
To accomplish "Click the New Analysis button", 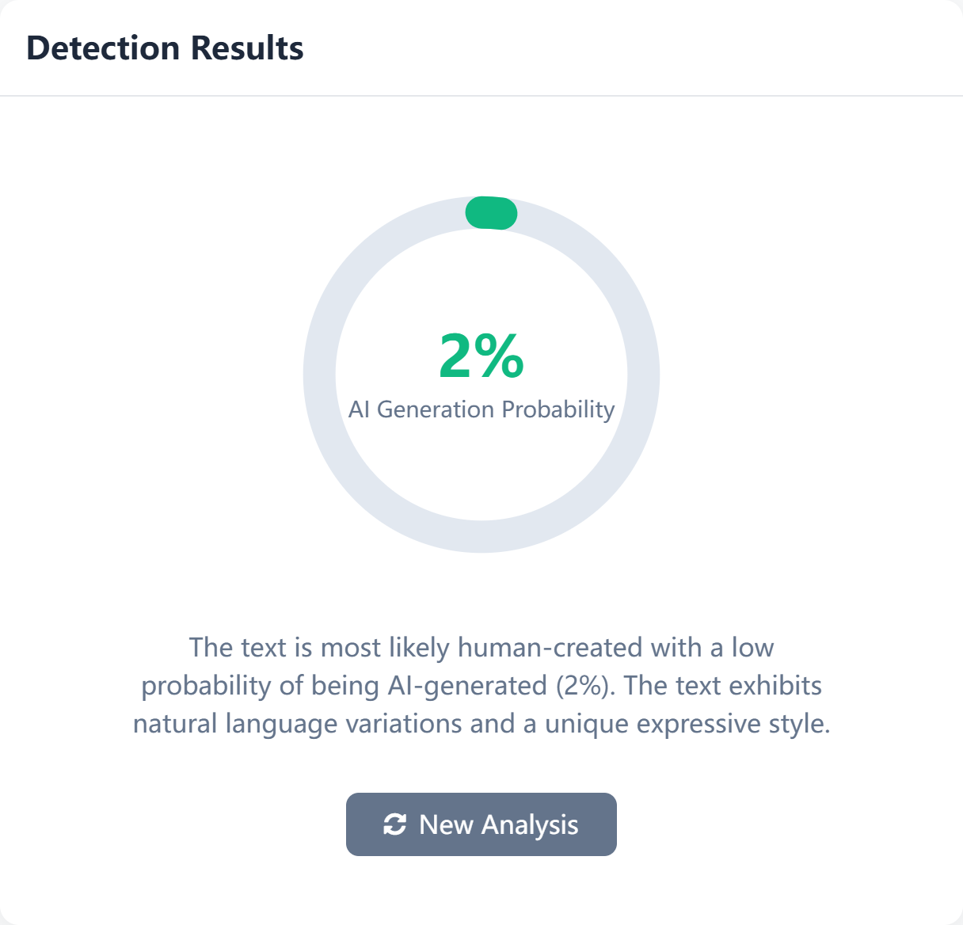I will point(481,824).
